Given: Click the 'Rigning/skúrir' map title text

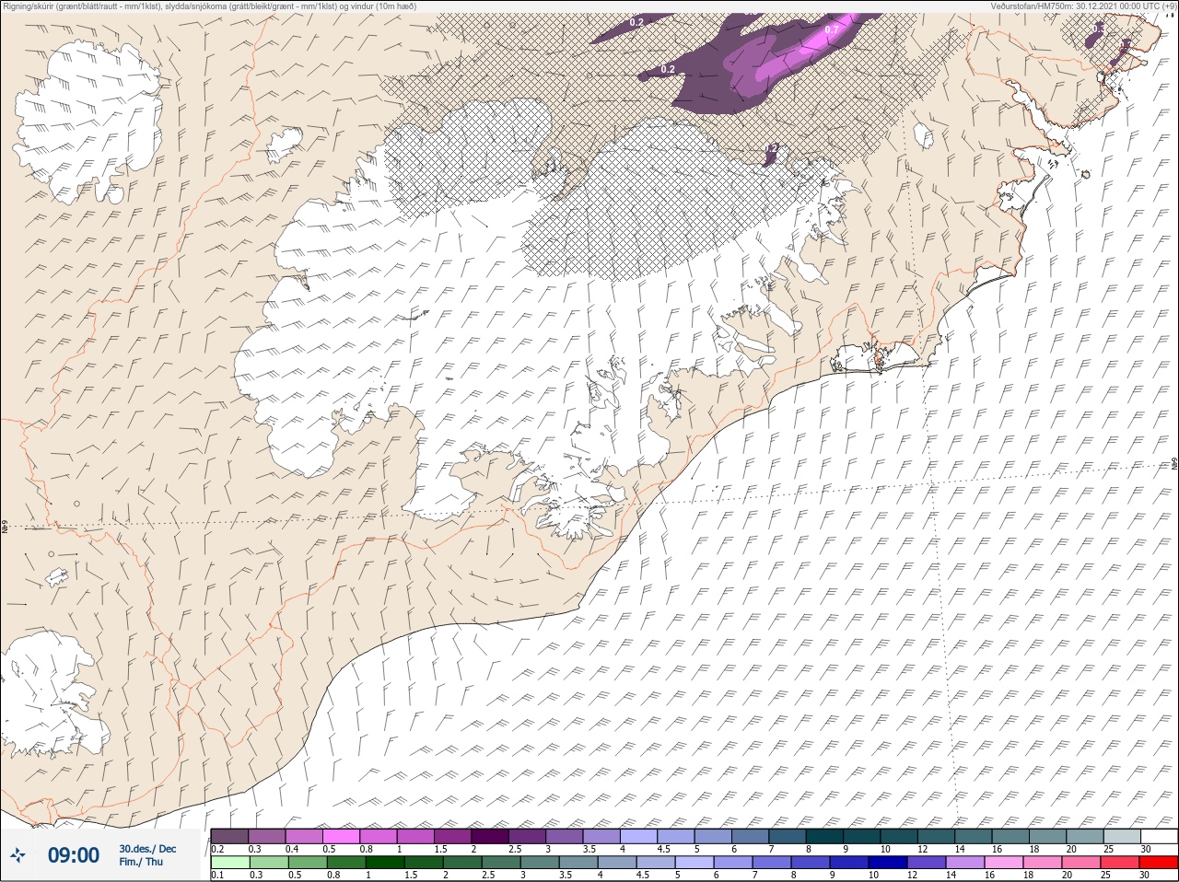Looking at the screenshot, I should coord(27,6).
